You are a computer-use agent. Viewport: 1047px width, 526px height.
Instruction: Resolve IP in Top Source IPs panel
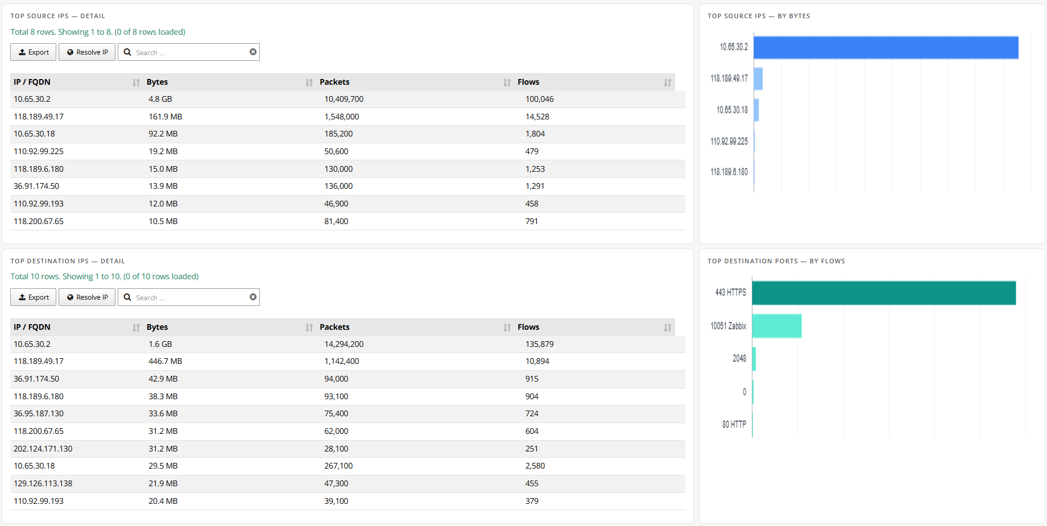pyautogui.click(x=87, y=52)
